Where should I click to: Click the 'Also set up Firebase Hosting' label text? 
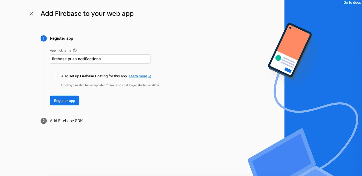coord(94,76)
